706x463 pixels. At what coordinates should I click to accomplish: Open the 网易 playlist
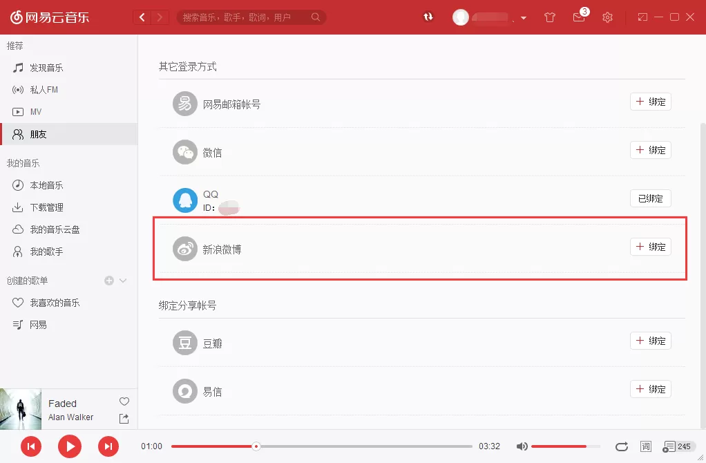point(69,325)
